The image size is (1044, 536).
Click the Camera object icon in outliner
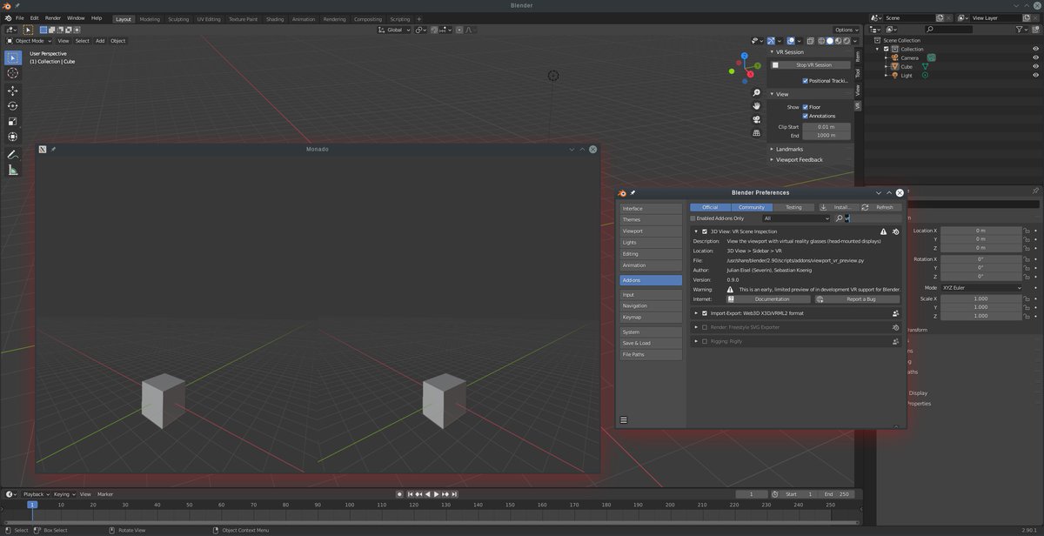pos(894,57)
